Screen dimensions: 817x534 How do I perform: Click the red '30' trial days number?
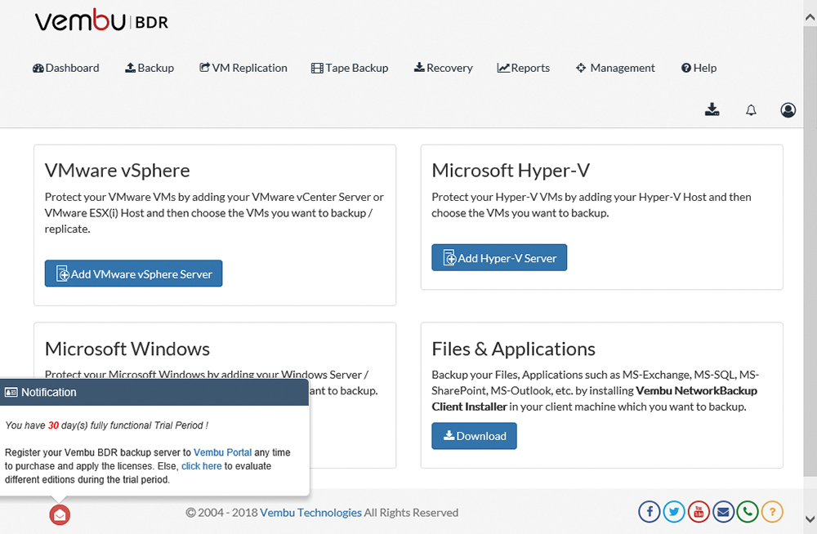(x=53, y=425)
